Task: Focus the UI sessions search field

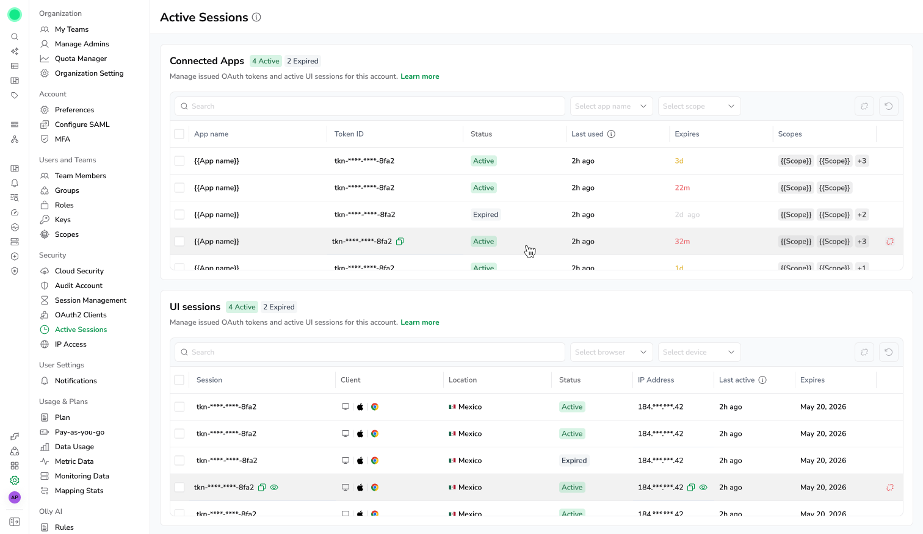Action: (370, 352)
